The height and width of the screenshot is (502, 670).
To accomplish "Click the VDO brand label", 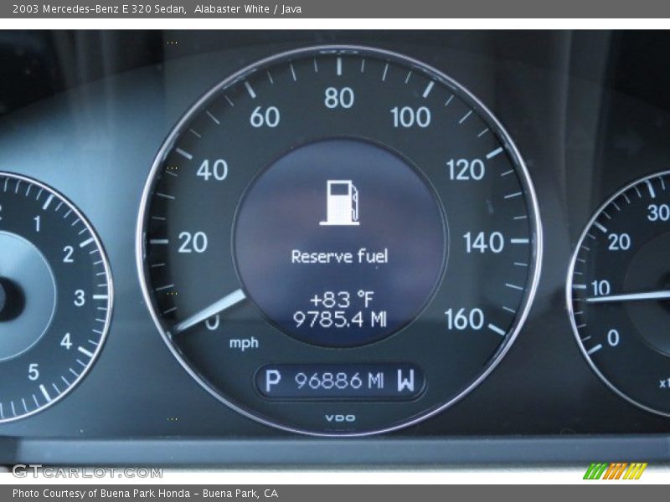I will [340, 417].
